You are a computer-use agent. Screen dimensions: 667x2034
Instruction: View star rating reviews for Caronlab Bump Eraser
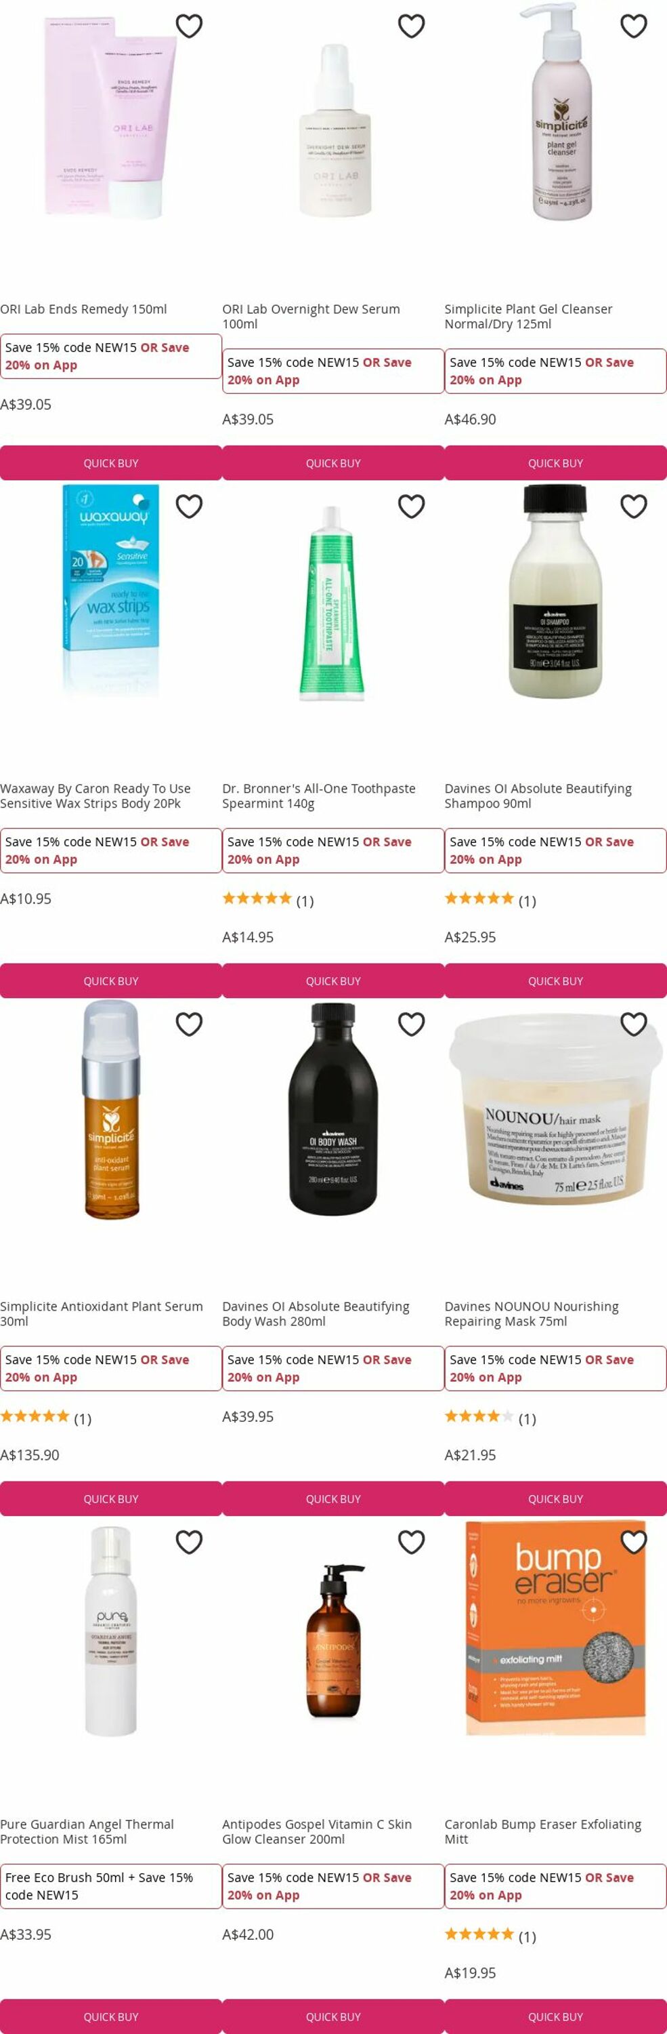pyautogui.click(x=490, y=1934)
